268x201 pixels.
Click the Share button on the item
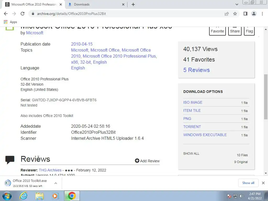point(235,31)
